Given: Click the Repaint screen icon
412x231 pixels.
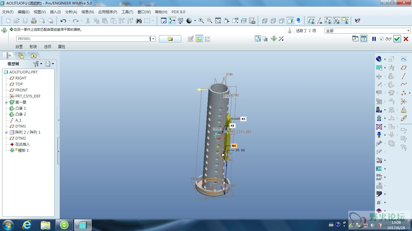Looking at the screenshot, I should tap(164, 21).
